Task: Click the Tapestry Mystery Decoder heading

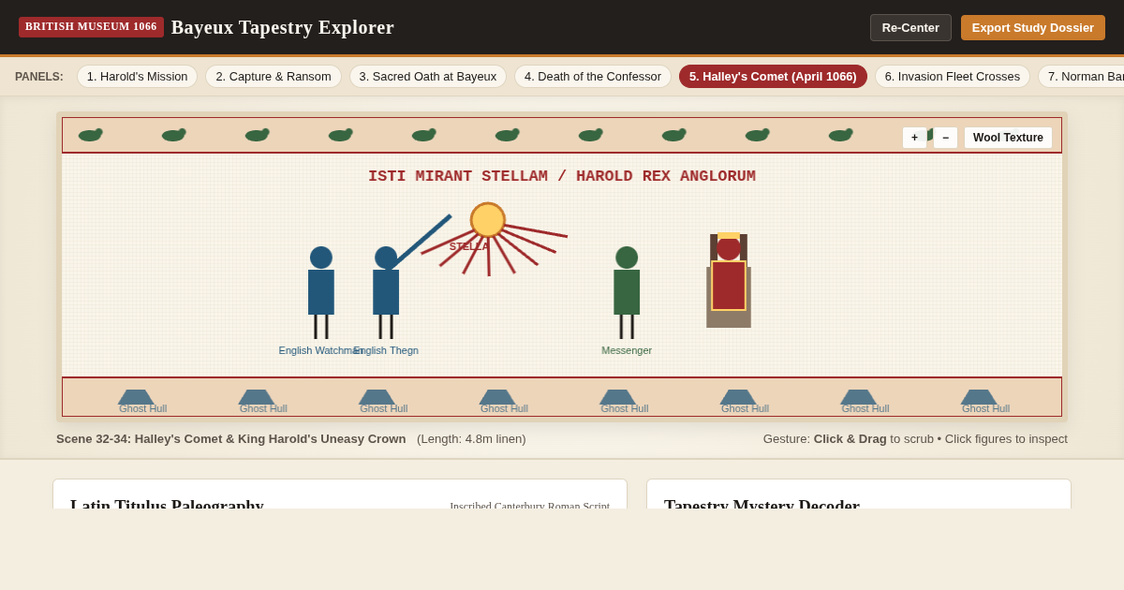Action: point(762,503)
